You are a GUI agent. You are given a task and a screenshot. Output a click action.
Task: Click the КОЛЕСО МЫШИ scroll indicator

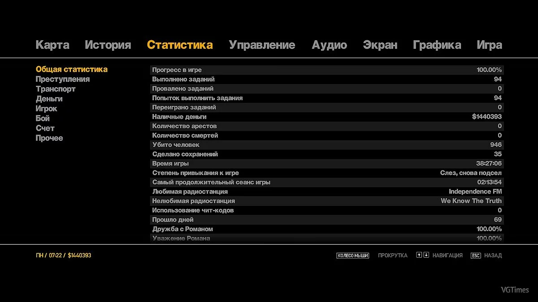click(x=352, y=255)
